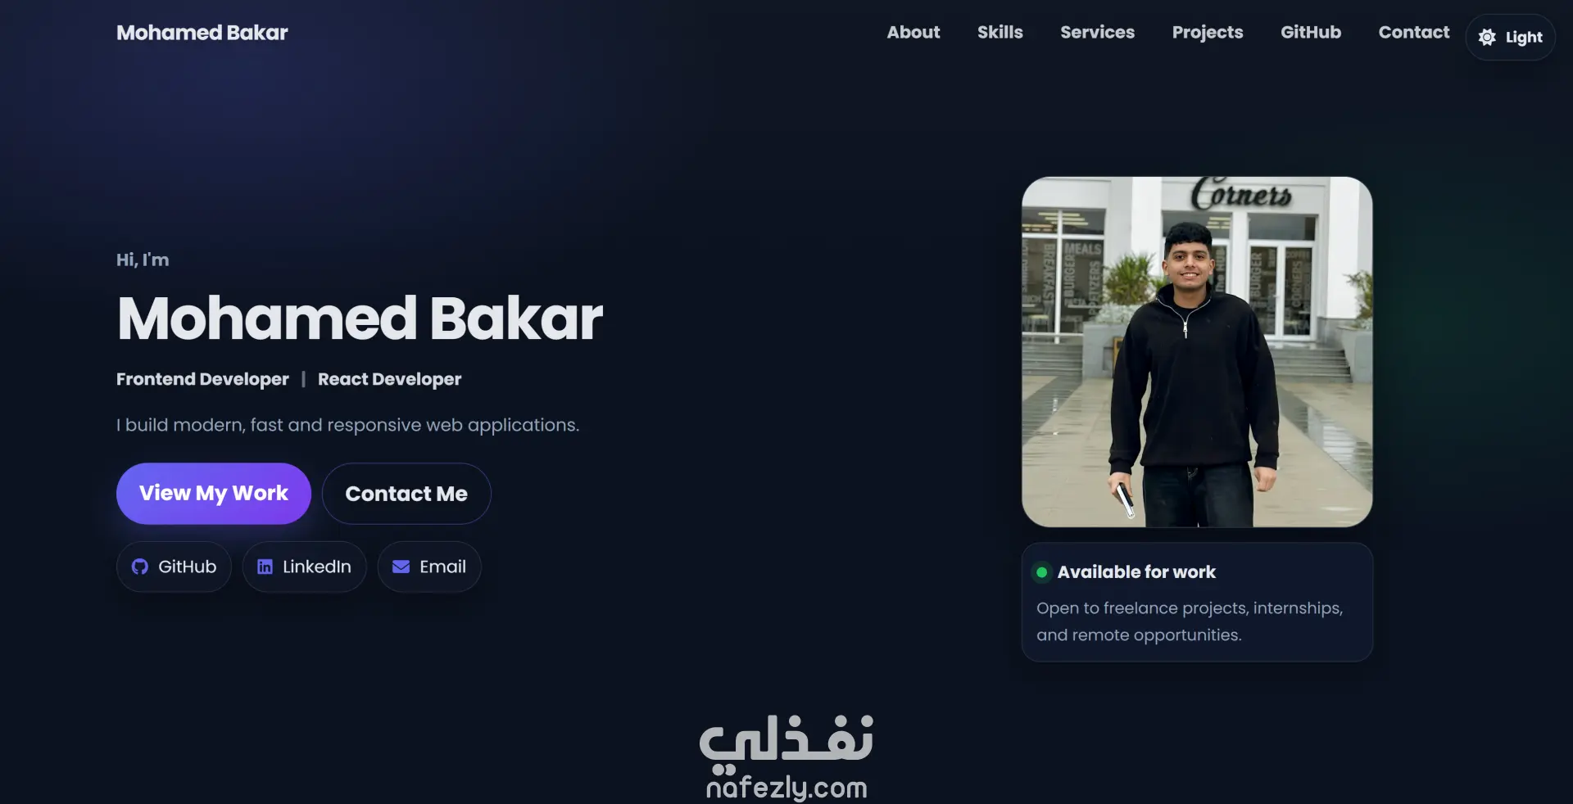Toggle Light theme mode
Screen dimensions: 1573x804
click(x=1510, y=37)
